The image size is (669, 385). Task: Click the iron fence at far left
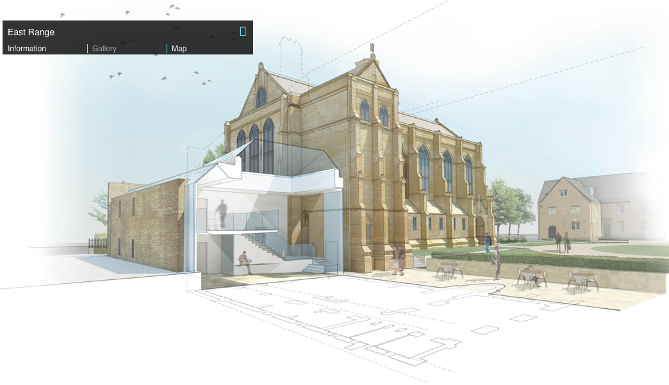tap(97, 244)
